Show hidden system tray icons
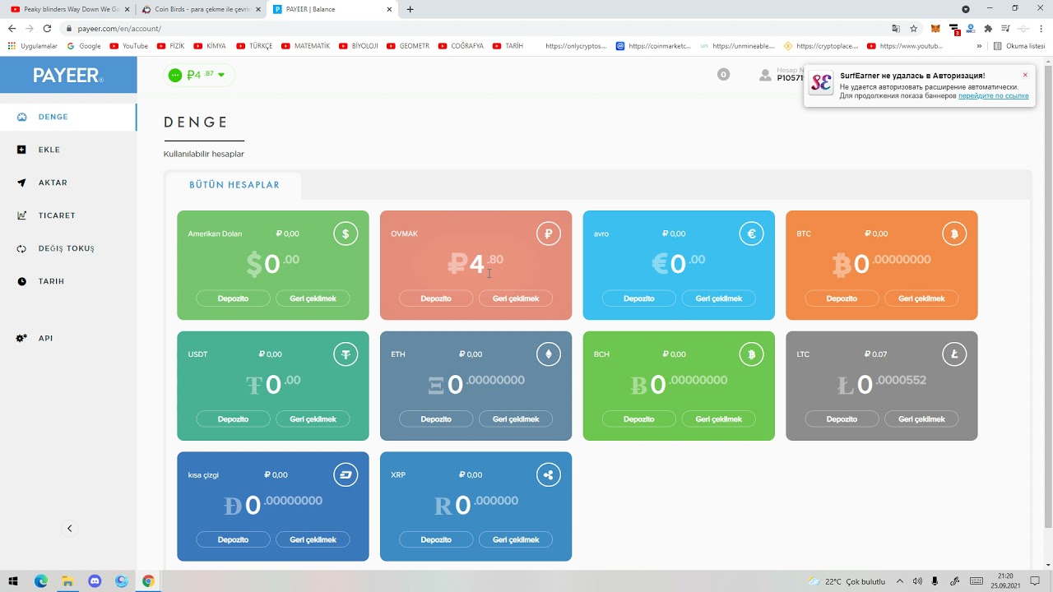Image resolution: width=1053 pixels, height=592 pixels. (x=899, y=581)
